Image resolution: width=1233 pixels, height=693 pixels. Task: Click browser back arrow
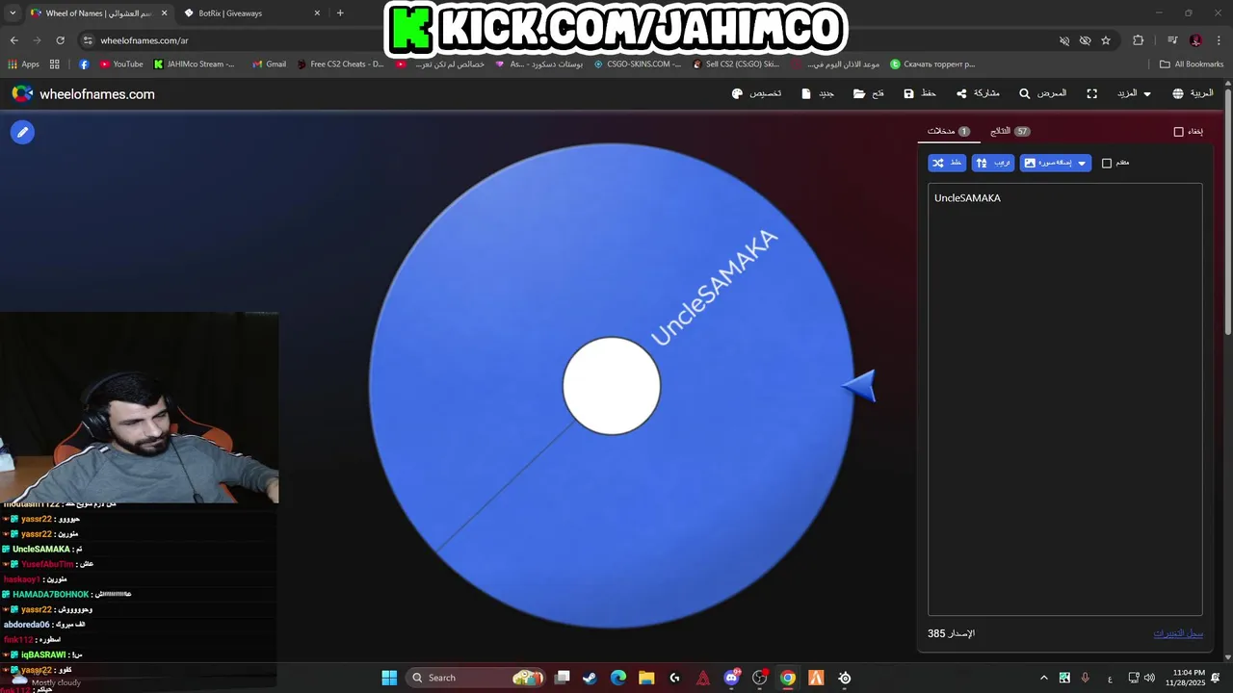click(13, 40)
